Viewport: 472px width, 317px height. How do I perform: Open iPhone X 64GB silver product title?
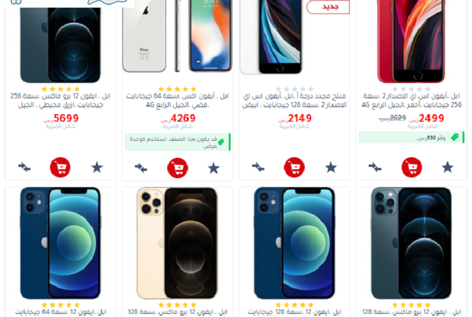tap(177, 100)
